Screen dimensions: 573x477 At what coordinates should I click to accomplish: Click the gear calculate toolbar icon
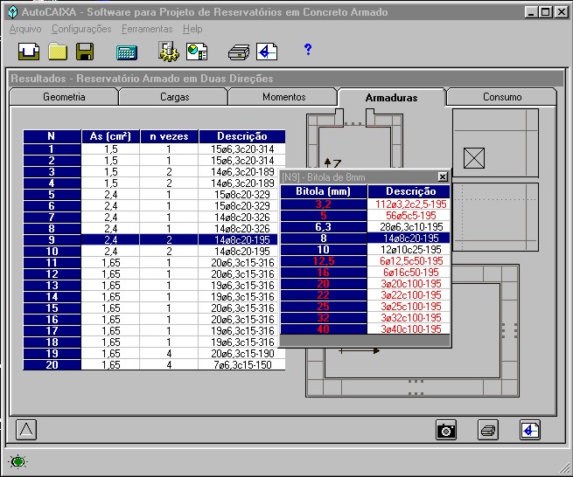[x=169, y=52]
